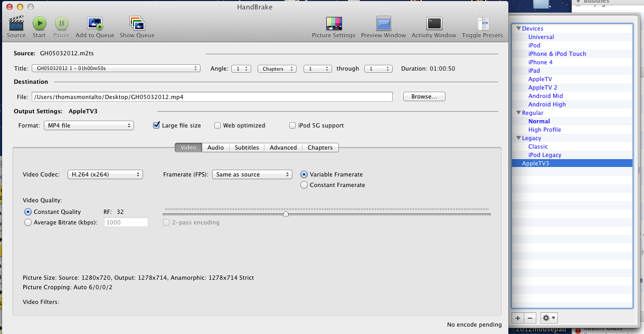The height and width of the screenshot is (334, 644).
Task: Choose the Constant Quality radio option
Action: [x=28, y=212]
